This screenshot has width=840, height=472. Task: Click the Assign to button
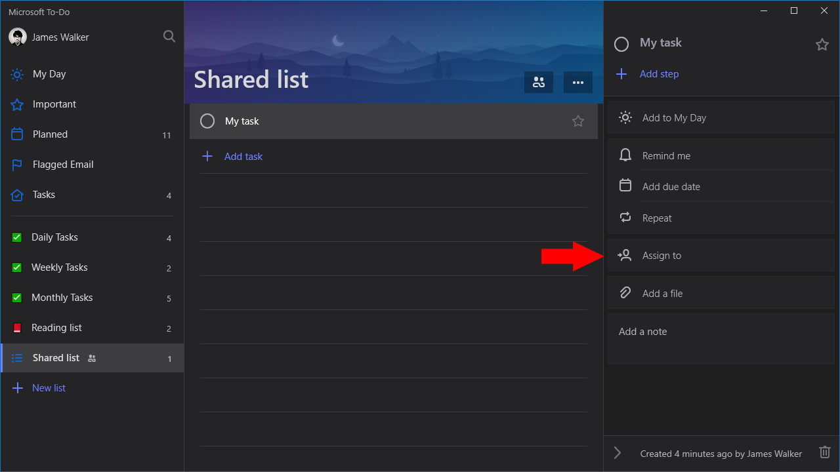(x=721, y=256)
